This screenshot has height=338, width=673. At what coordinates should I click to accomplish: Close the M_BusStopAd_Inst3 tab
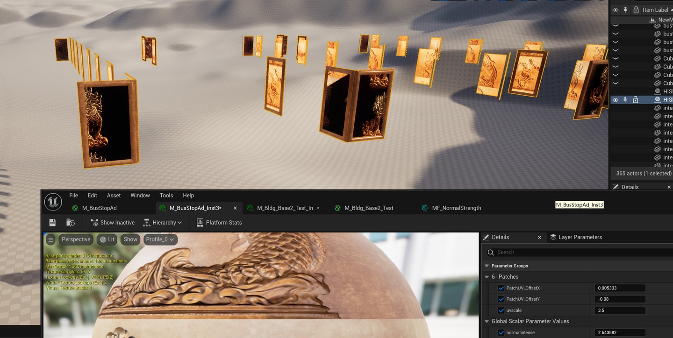point(235,208)
